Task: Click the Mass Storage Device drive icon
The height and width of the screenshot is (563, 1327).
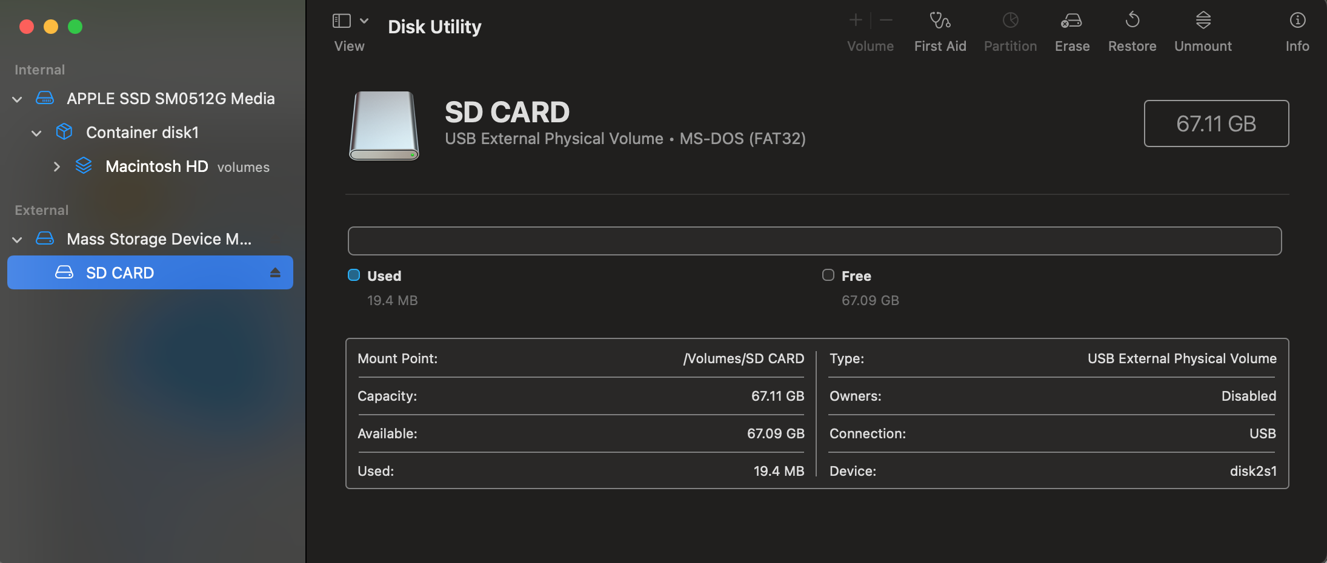Action: pyautogui.click(x=45, y=239)
